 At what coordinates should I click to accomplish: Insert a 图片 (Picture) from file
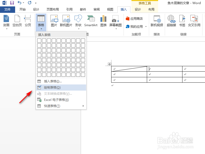[54, 21]
